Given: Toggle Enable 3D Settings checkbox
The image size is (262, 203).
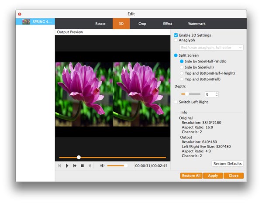Looking at the screenshot, I should point(176,35).
